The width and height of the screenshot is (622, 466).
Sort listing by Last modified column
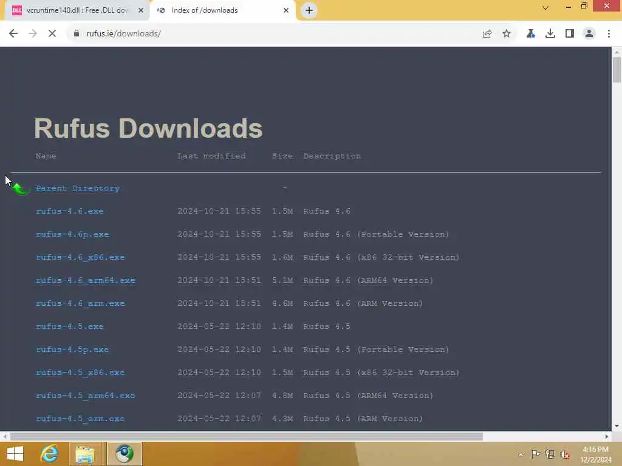(x=211, y=156)
